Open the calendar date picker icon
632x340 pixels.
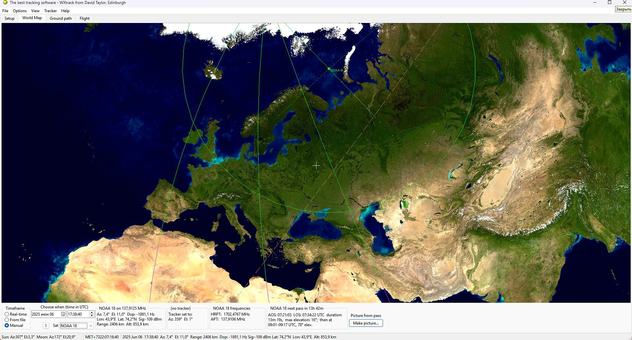point(63,314)
